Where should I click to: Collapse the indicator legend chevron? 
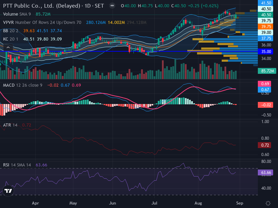click(x=8, y=47)
